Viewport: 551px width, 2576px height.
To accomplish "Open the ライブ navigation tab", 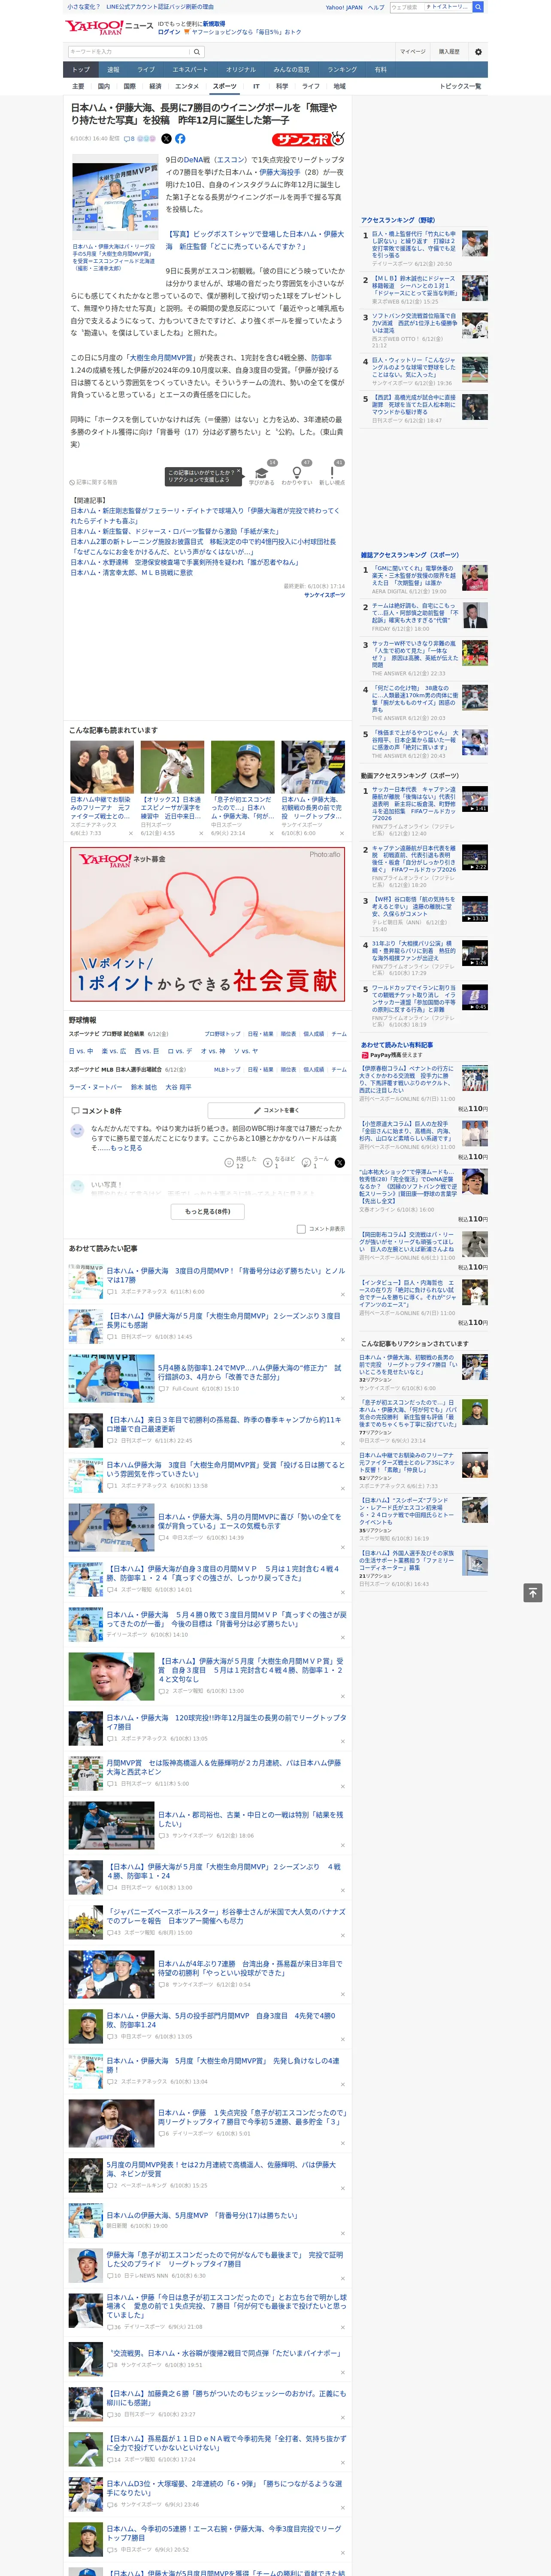I will click(146, 70).
